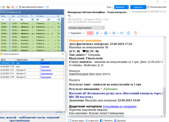Click the Медкарта button

click(120, 7)
